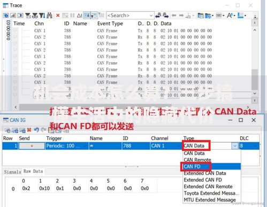Click the grey back arrow in Trace toolbar

[174, 16]
